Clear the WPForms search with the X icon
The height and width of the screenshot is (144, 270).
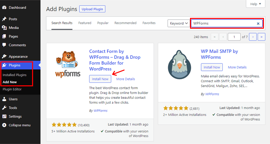pyautogui.click(x=258, y=24)
